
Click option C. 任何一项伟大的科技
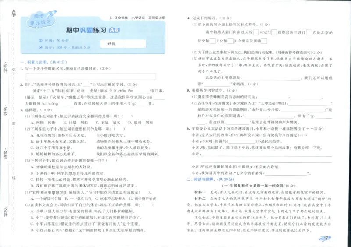pyautogui.click(x=79, y=180)
